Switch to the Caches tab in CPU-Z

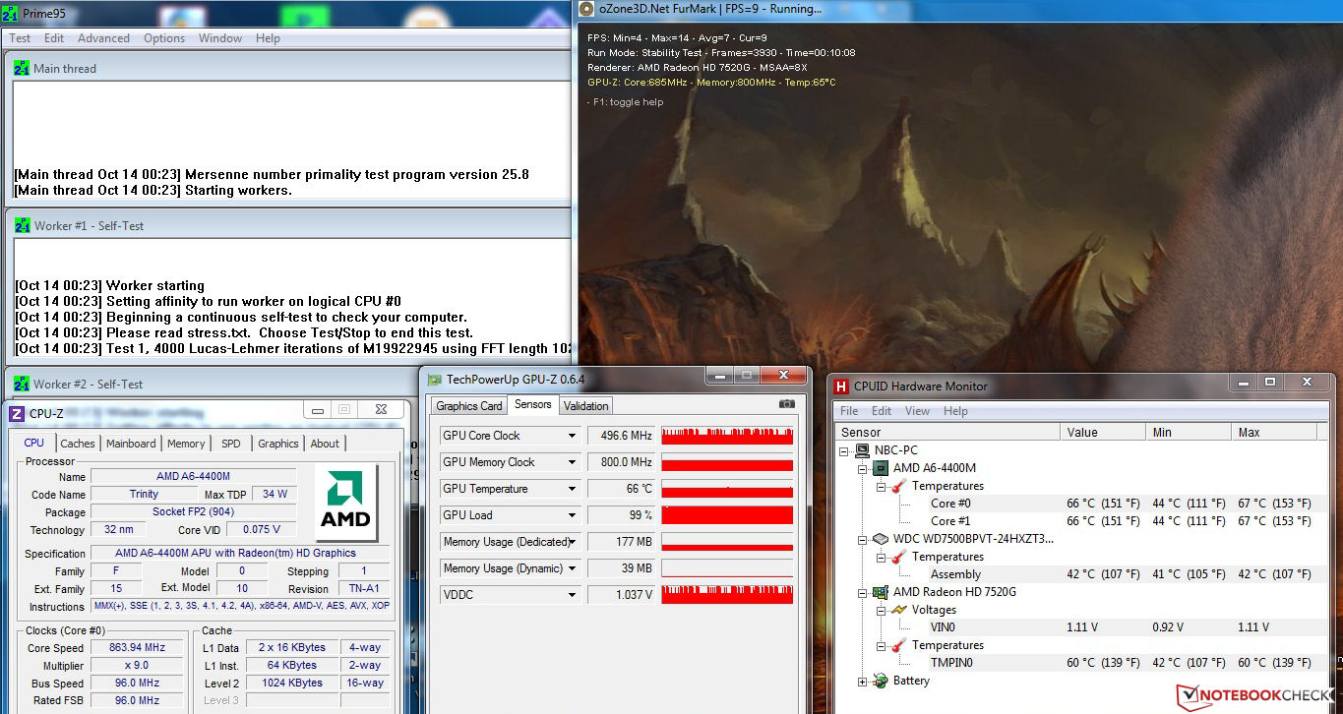78,444
